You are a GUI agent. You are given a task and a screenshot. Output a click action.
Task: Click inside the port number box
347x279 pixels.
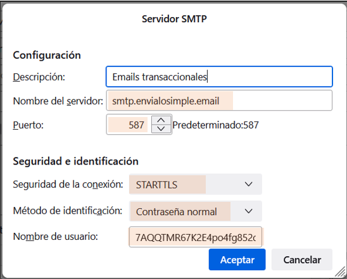[x=129, y=125]
